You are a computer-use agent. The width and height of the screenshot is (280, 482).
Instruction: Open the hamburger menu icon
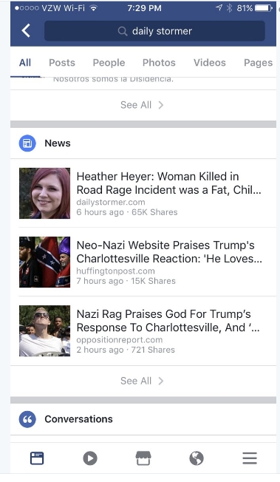coord(250,458)
